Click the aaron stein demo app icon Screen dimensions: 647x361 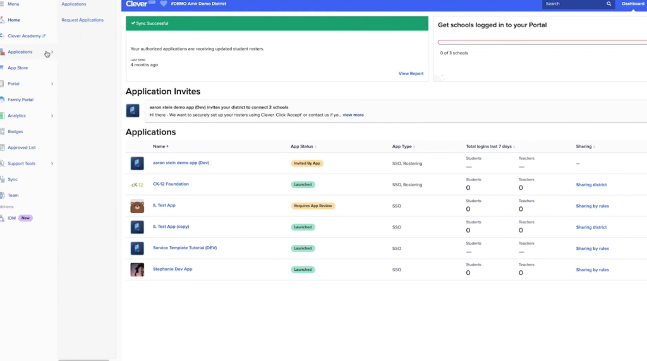137,163
